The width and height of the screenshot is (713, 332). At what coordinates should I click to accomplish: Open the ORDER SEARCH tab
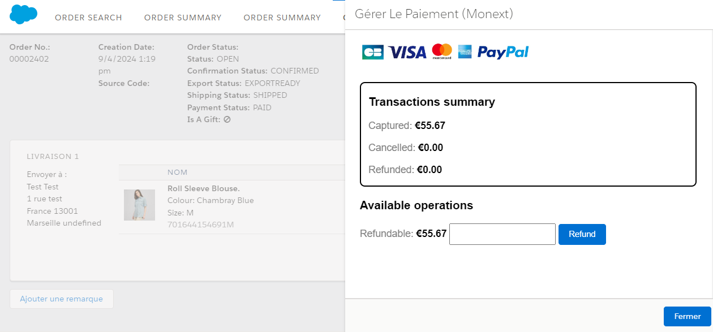click(x=88, y=18)
